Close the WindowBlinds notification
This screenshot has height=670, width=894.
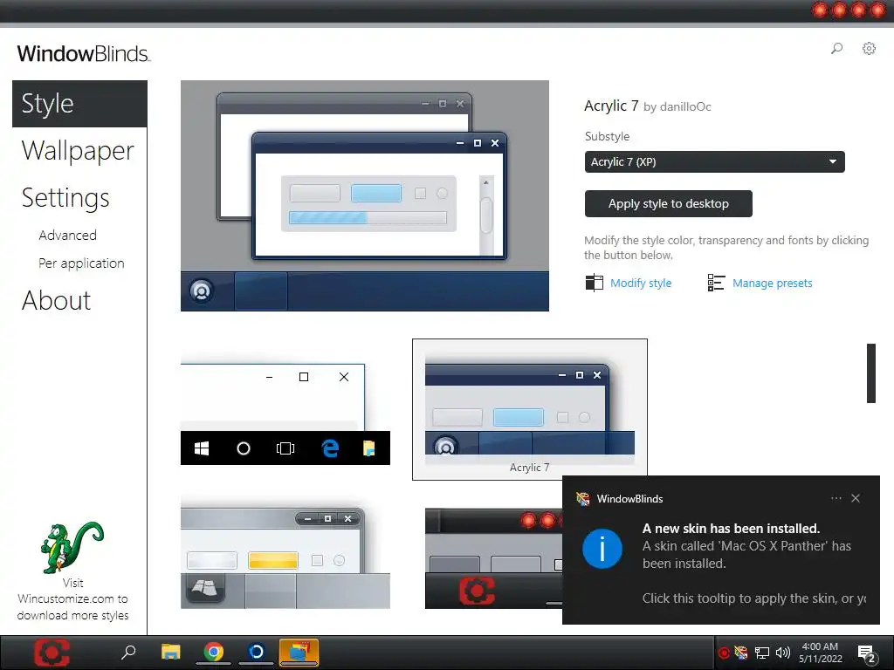(856, 498)
